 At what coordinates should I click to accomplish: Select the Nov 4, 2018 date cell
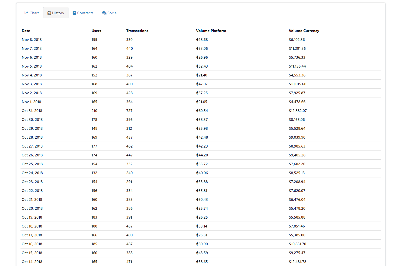[x=32, y=75]
